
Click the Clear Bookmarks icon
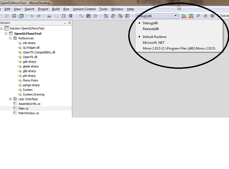(127, 16)
